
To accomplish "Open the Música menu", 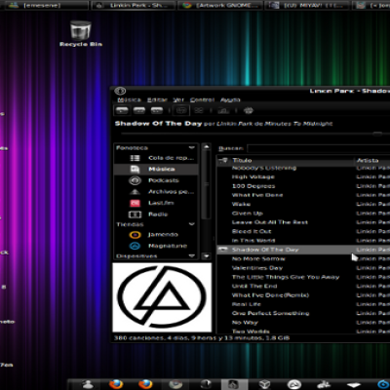I will coord(129,99).
